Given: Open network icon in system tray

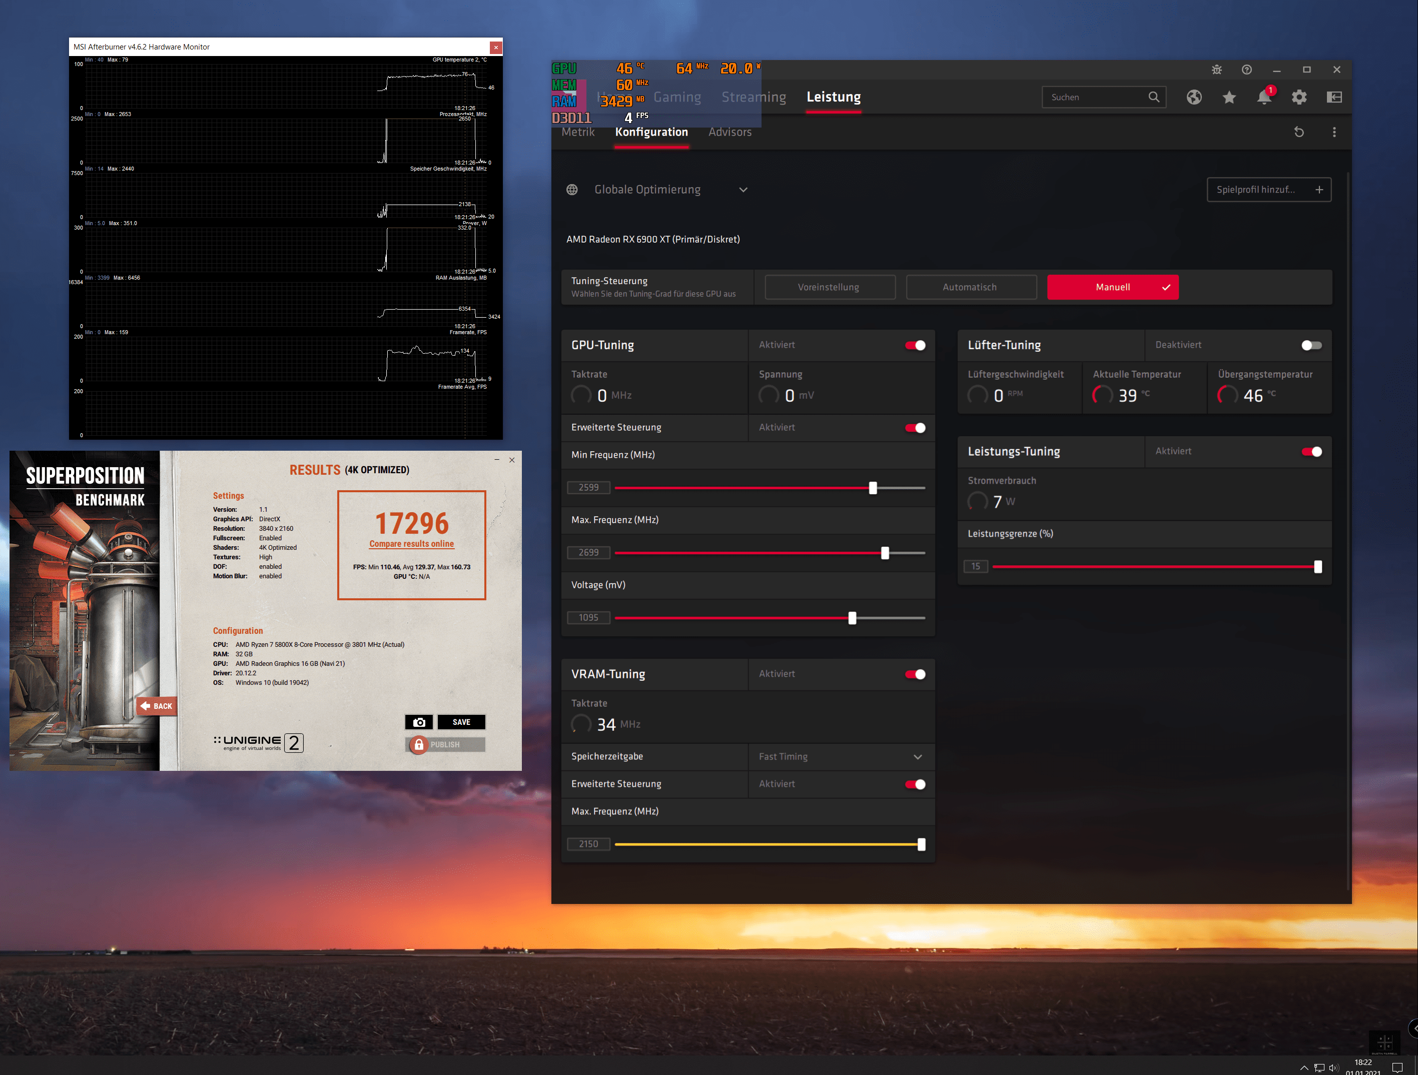Looking at the screenshot, I should coord(1319,1068).
